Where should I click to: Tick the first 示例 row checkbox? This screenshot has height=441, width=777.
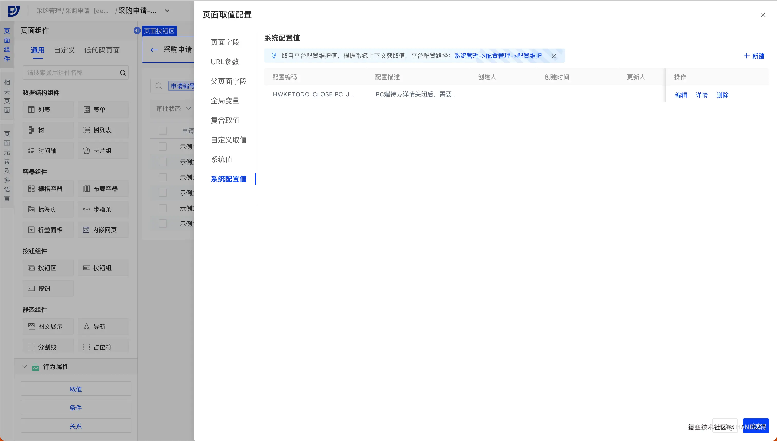click(x=163, y=146)
